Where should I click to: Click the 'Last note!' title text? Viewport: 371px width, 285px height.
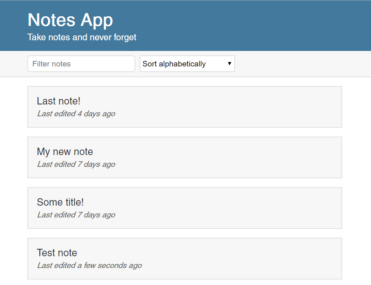point(58,101)
